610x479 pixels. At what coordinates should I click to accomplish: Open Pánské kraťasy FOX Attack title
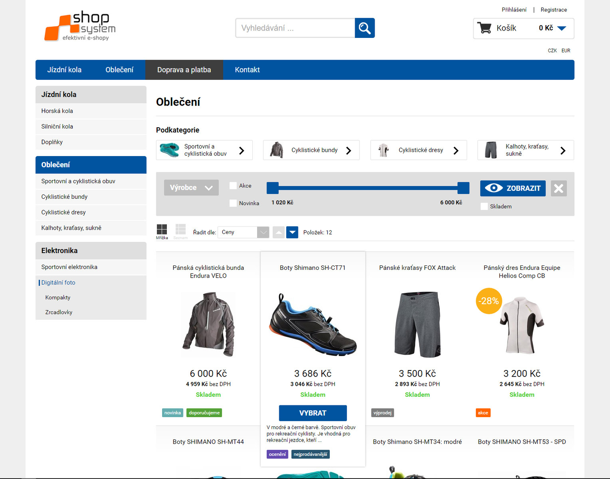coord(417,268)
